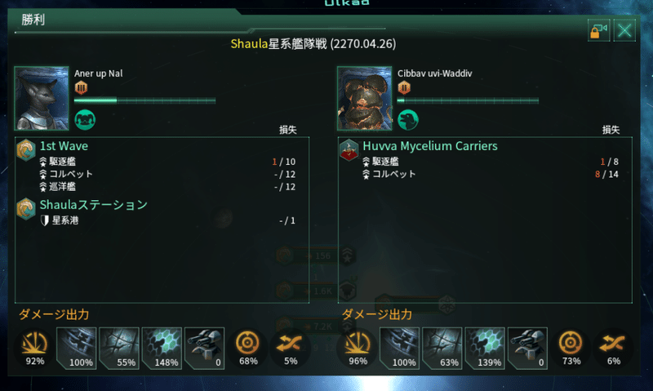Click the green trait icon under Cibbav uvi-Waddiv
Image resolution: width=653 pixels, height=391 pixels.
click(x=407, y=120)
